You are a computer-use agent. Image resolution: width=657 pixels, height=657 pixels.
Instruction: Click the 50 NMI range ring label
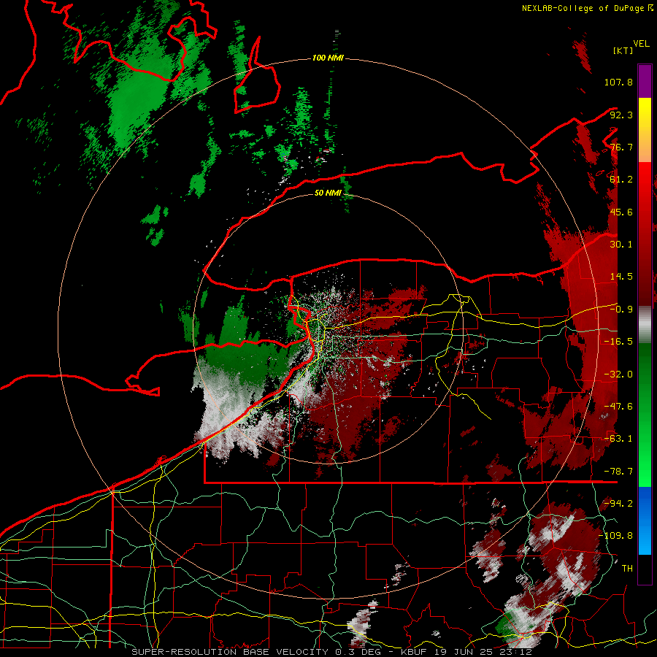coord(328,193)
